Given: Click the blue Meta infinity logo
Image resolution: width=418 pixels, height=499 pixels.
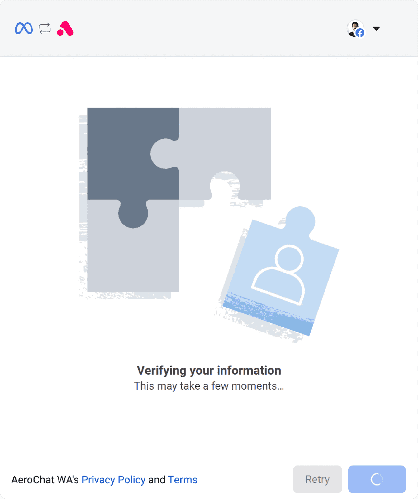Looking at the screenshot, I should click(24, 28).
